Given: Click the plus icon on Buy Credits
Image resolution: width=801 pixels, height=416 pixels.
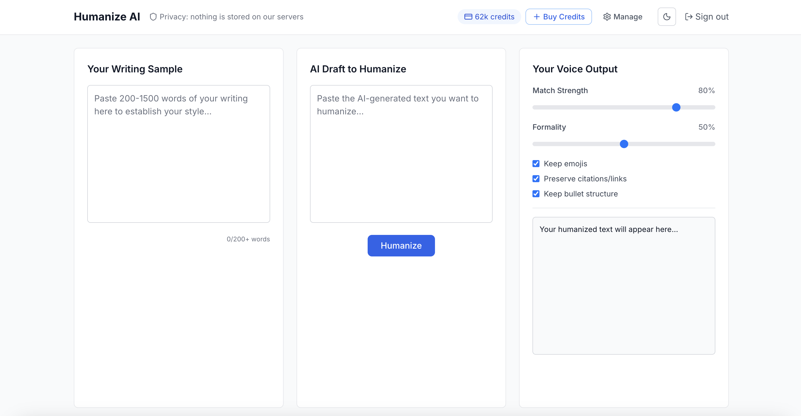Looking at the screenshot, I should [537, 17].
